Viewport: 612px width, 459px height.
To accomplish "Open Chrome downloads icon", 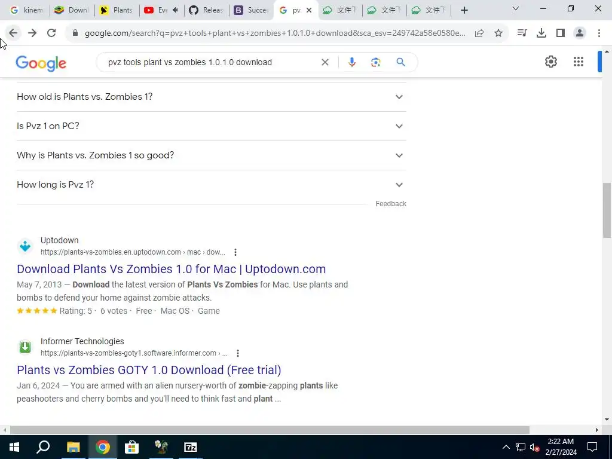I will 541,33.
